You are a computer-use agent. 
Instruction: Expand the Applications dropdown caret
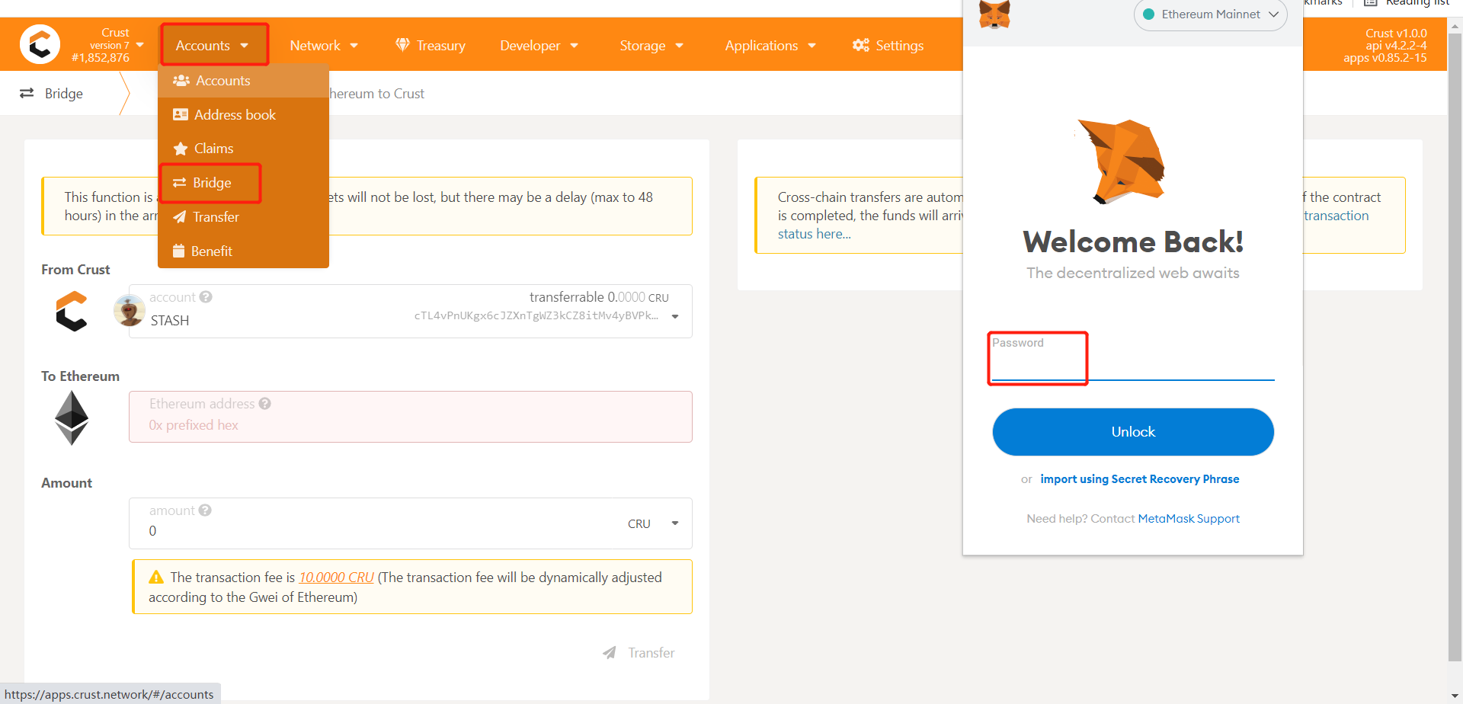pos(812,46)
